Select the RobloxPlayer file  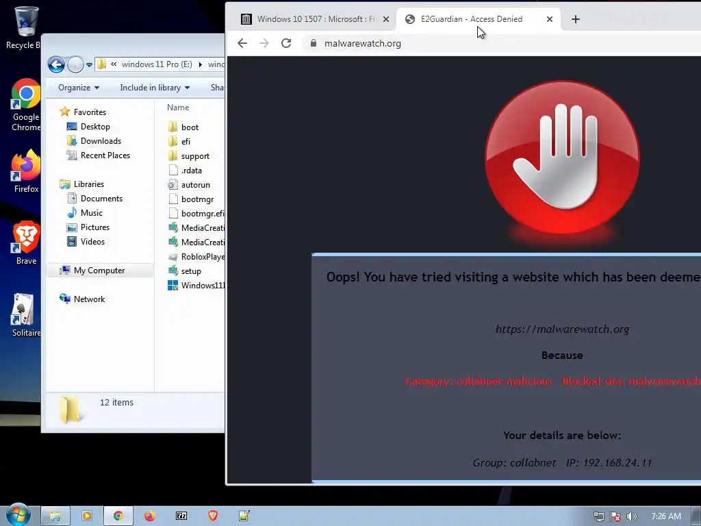pyautogui.click(x=196, y=257)
